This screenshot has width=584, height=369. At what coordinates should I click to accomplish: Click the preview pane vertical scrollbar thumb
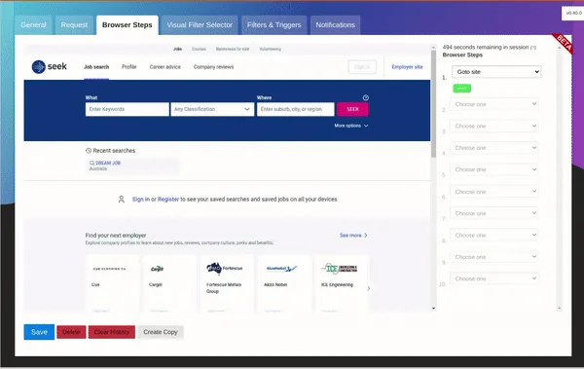click(433, 103)
